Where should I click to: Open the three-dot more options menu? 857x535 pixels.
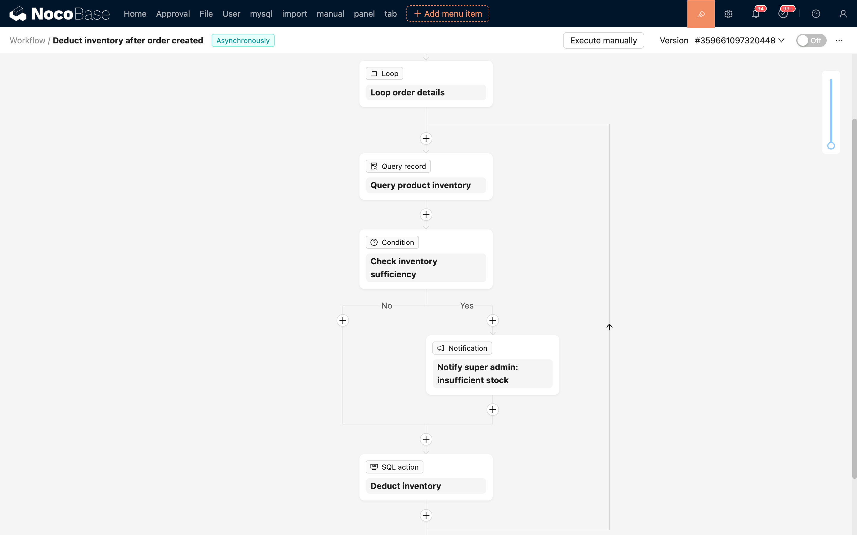[839, 41]
